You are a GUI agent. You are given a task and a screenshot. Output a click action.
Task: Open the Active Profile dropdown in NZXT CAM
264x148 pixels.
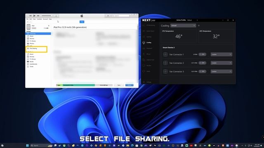point(193,20)
